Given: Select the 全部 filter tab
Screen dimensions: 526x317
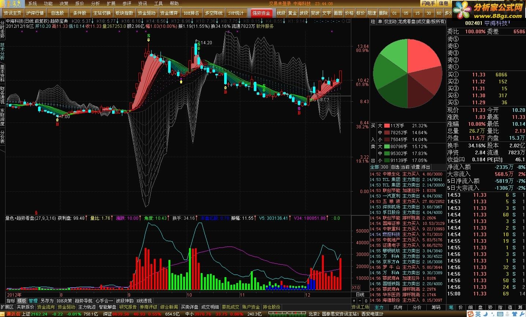Looking at the screenshot, I should pos(375,167).
